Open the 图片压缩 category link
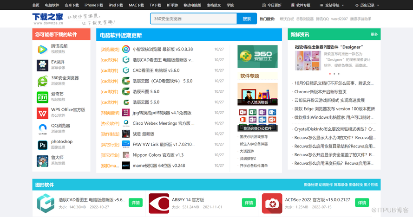 pos(371,185)
